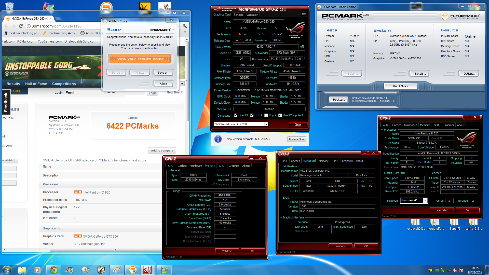Click the Chrome back arrow
The image size is (489, 275).
pyautogui.click(x=7, y=26)
